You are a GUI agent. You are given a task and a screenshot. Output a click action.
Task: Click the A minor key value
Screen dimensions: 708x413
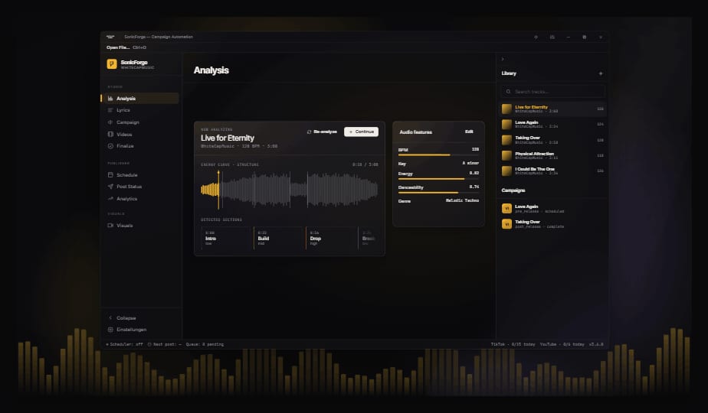(470, 163)
